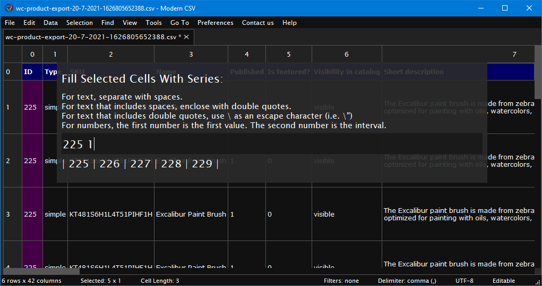Select row header 2
The width and height of the screenshot is (542, 286).
pyautogui.click(x=13, y=161)
